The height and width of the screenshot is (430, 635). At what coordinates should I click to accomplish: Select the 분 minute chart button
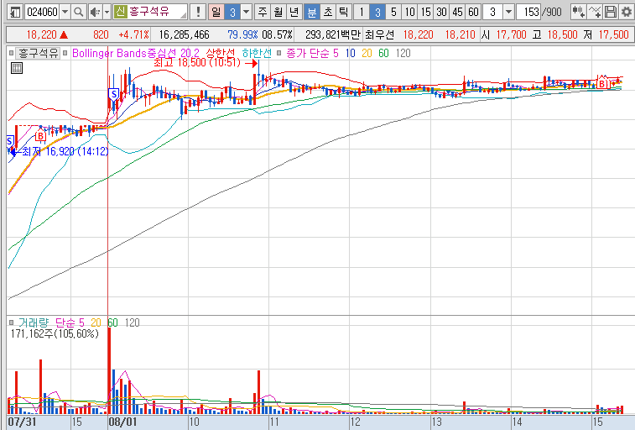(312, 12)
